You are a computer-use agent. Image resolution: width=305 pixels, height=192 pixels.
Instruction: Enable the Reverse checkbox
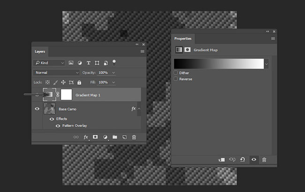point(175,79)
